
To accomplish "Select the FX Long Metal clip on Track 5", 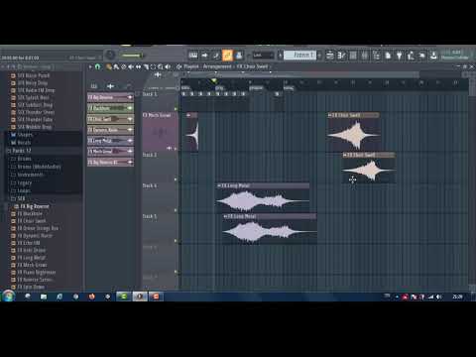I will click(x=270, y=229).
